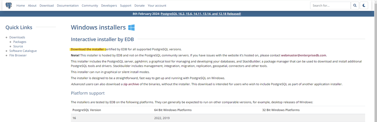The width and height of the screenshot is (377, 122).
Task: Open the PostgreSQL 16.2 release announcement link
Action: point(201,14)
